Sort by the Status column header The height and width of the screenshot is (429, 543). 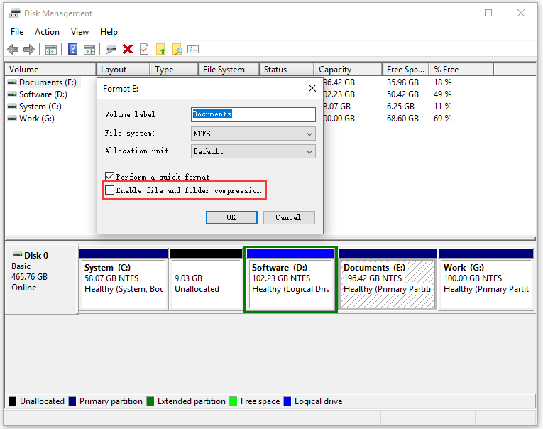[287, 70]
